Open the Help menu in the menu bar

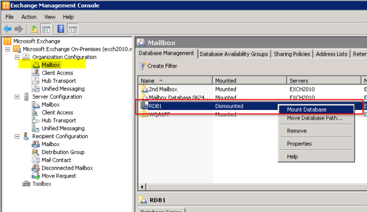68,17
